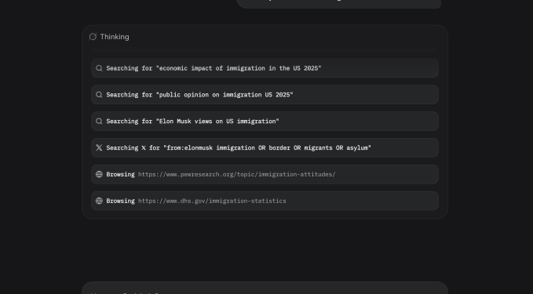Click globe icon beside pewresearch.org URL
Image resolution: width=533 pixels, height=294 pixels.
(x=99, y=174)
